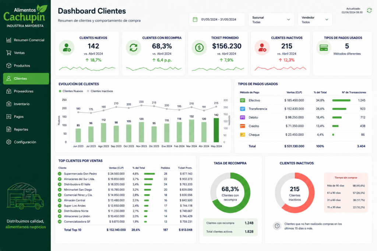Image resolution: width=377 pixels, height=251 pixels.
Task: Click the Mar 2024 bar showing 132
Action: point(191,131)
